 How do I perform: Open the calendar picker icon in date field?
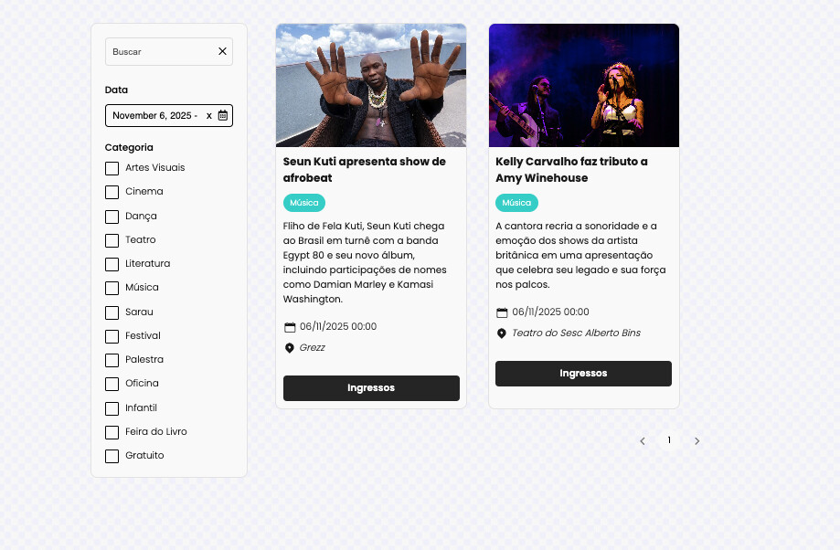click(223, 115)
